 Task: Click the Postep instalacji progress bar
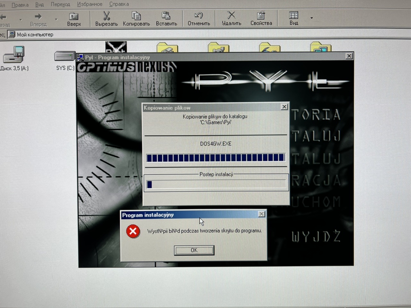(216, 184)
